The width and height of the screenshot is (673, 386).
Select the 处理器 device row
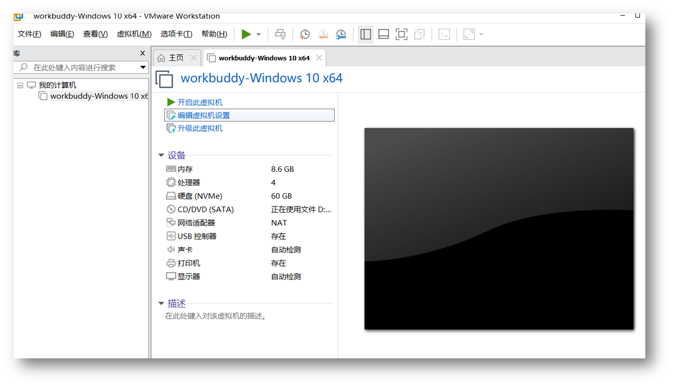click(x=248, y=183)
